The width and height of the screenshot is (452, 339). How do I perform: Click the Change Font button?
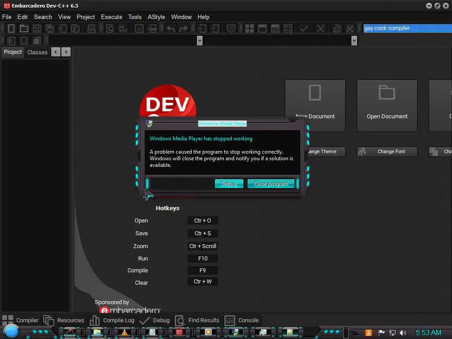(x=387, y=152)
